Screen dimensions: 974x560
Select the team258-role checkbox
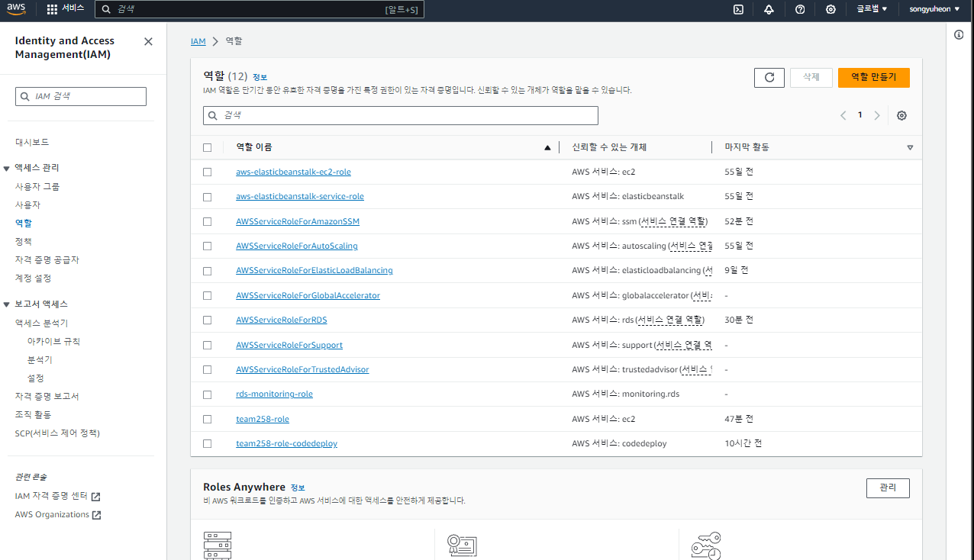coord(207,419)
